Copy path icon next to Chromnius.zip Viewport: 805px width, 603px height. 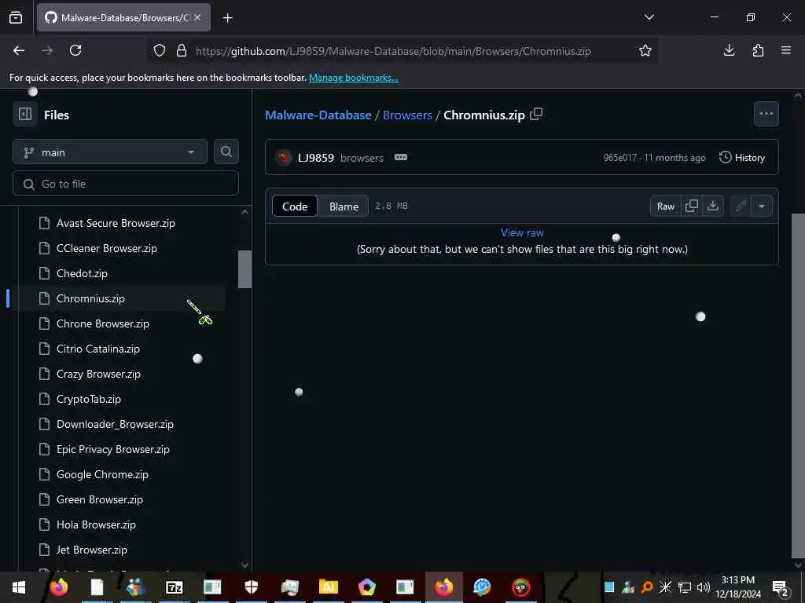click(536, 114)
